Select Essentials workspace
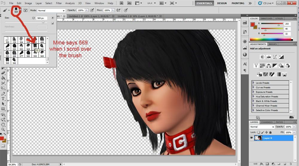Viewport: 299px width, 166px height. coord(204,3)
